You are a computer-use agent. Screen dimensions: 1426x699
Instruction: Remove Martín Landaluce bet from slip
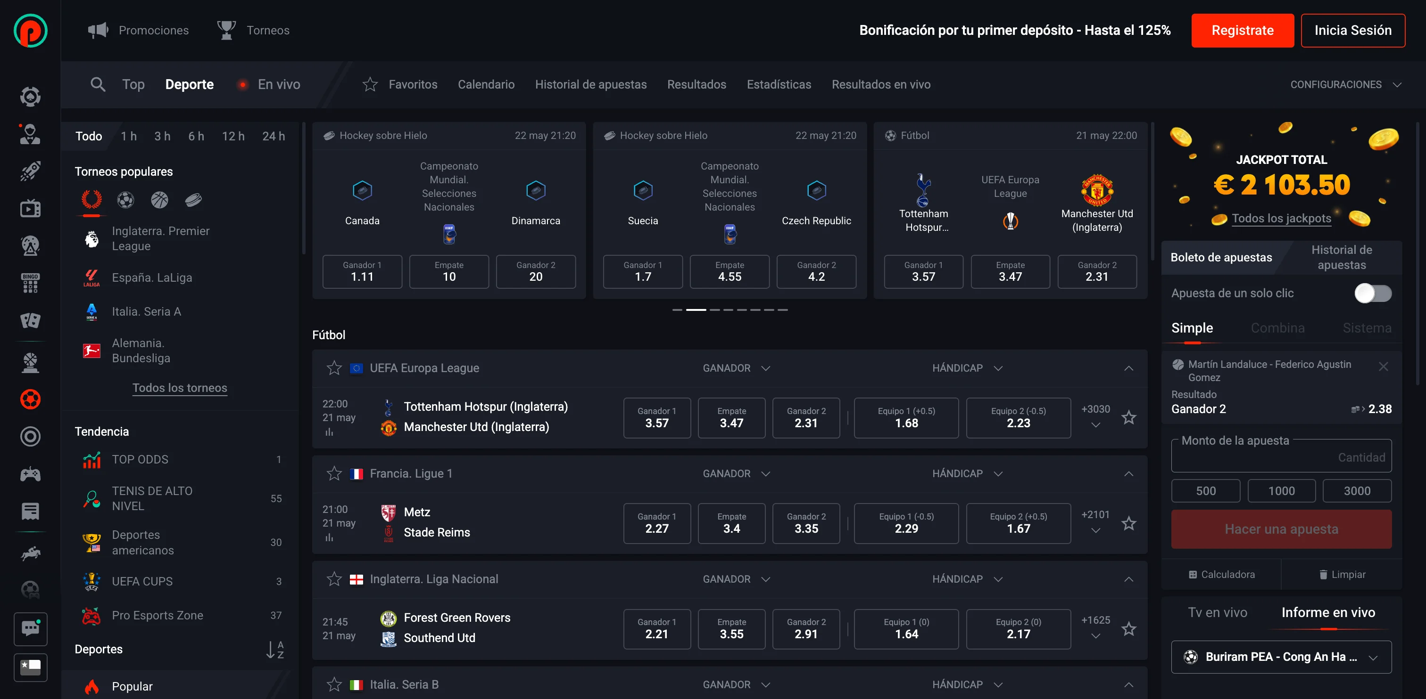pyautogui.click(x=1384, y=366)
